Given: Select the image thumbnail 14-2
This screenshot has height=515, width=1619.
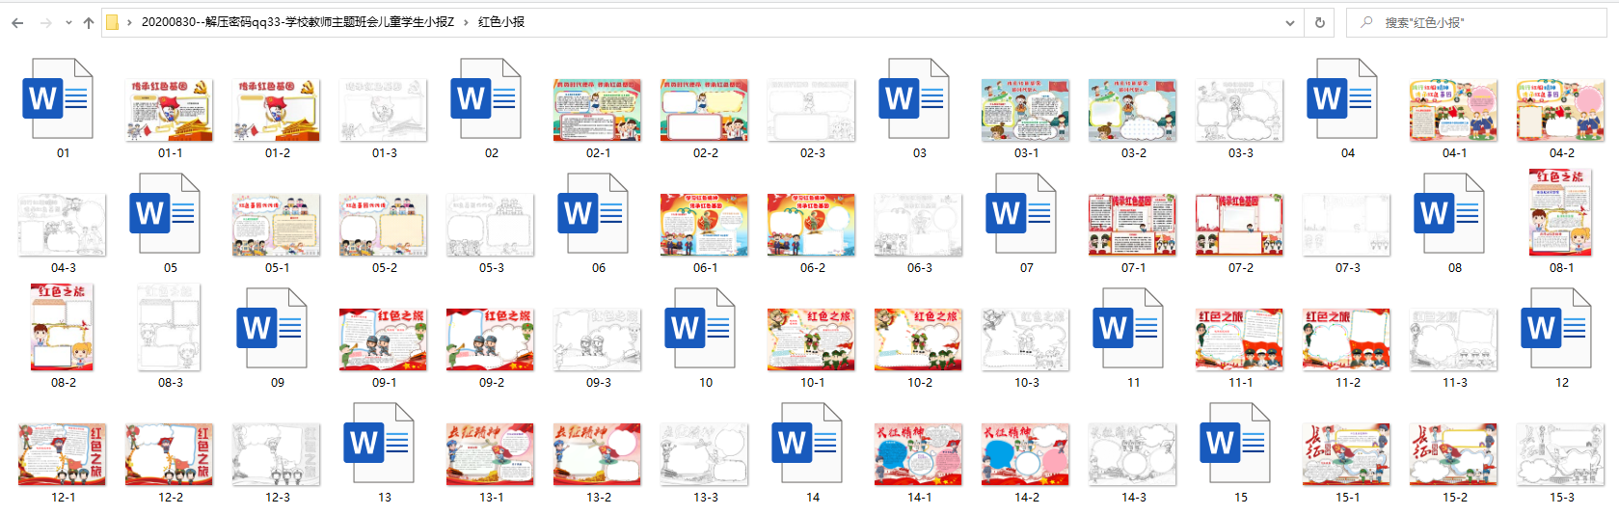Looking at the screenshot, I should pos(1026,452).
